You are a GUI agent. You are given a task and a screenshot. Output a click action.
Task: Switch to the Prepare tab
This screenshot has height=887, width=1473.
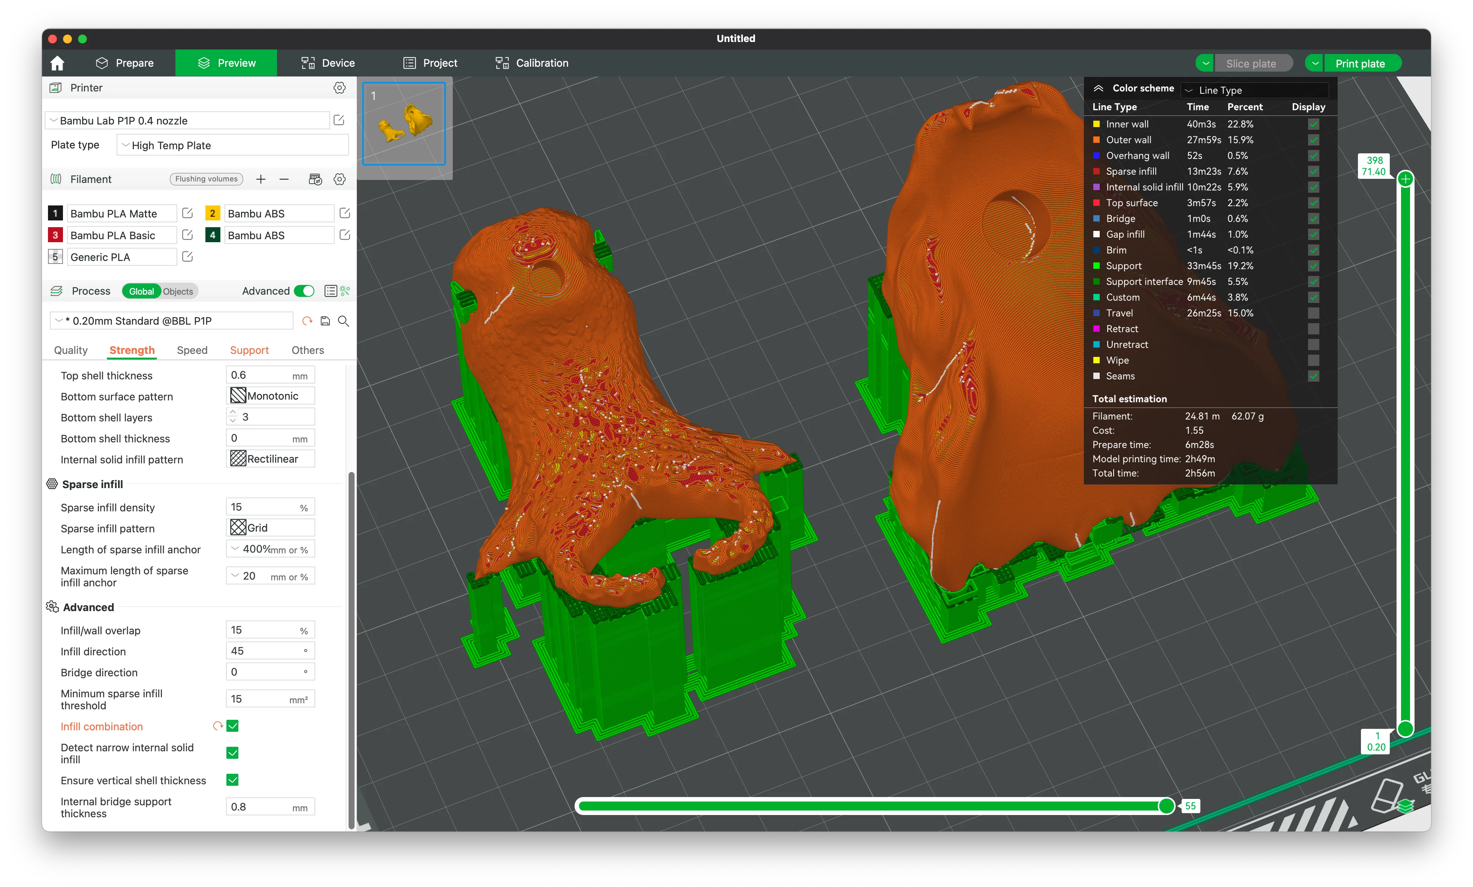coord(125,63)
